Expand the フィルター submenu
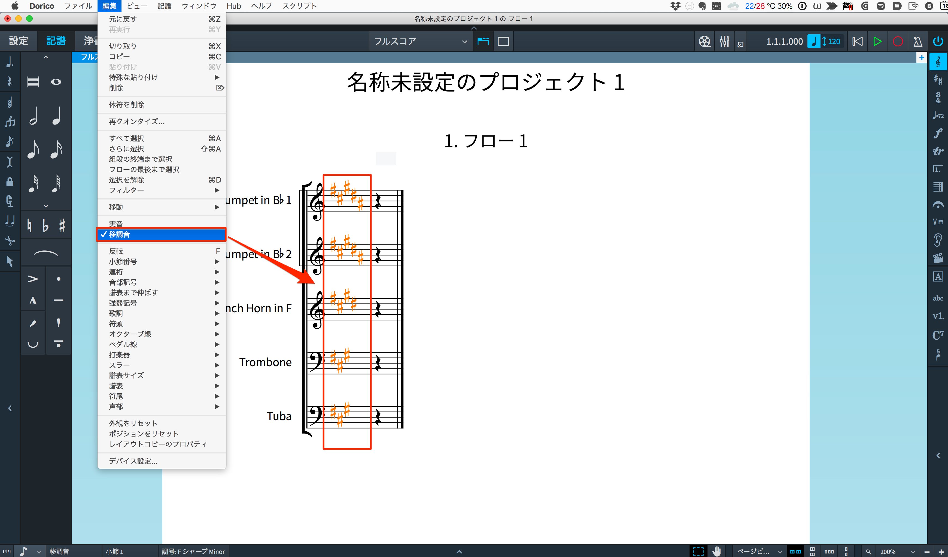Screen dimensions: 948x557 tap(162, 190)
